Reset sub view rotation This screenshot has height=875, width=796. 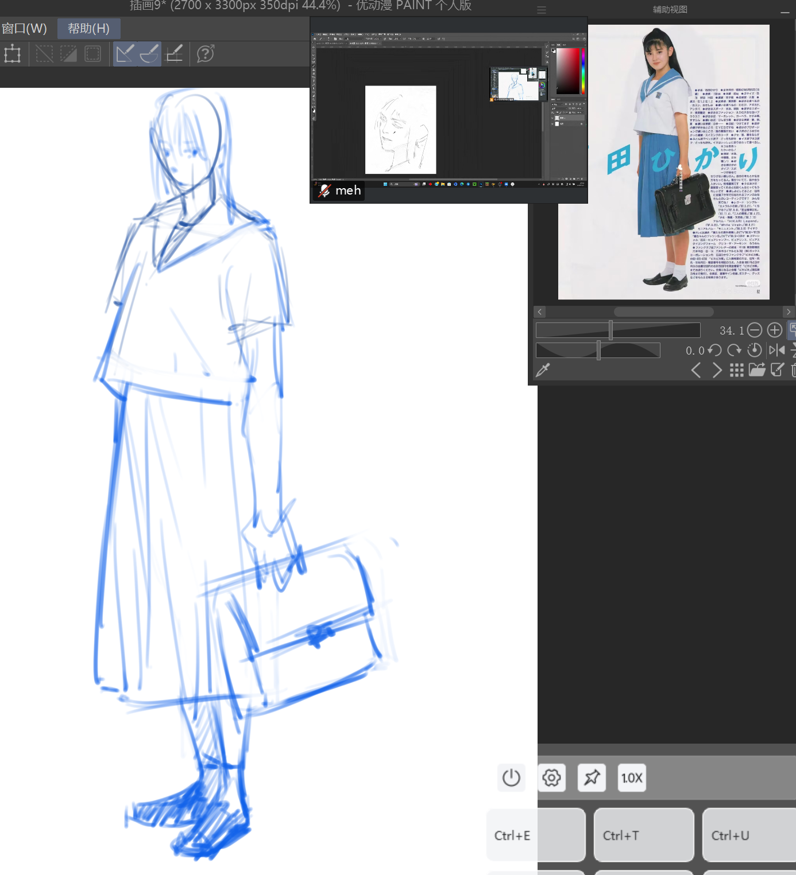(x=755, y=350)
